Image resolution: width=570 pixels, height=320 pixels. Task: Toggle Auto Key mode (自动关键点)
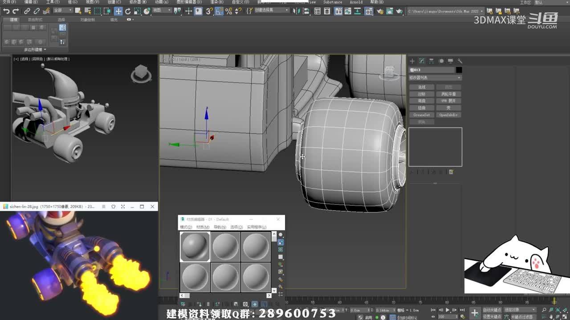click(x=492, y=310)
